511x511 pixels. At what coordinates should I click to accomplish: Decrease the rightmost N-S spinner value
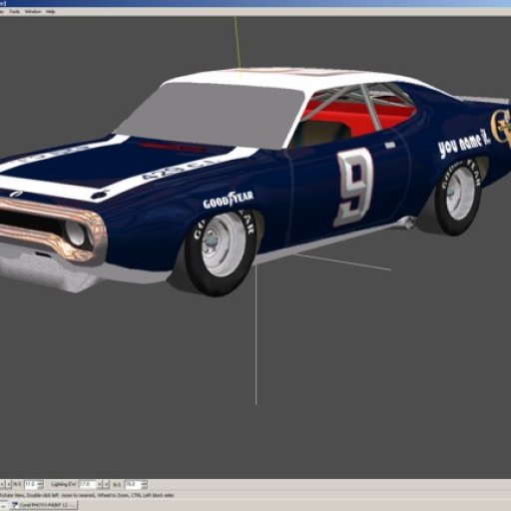144,487
